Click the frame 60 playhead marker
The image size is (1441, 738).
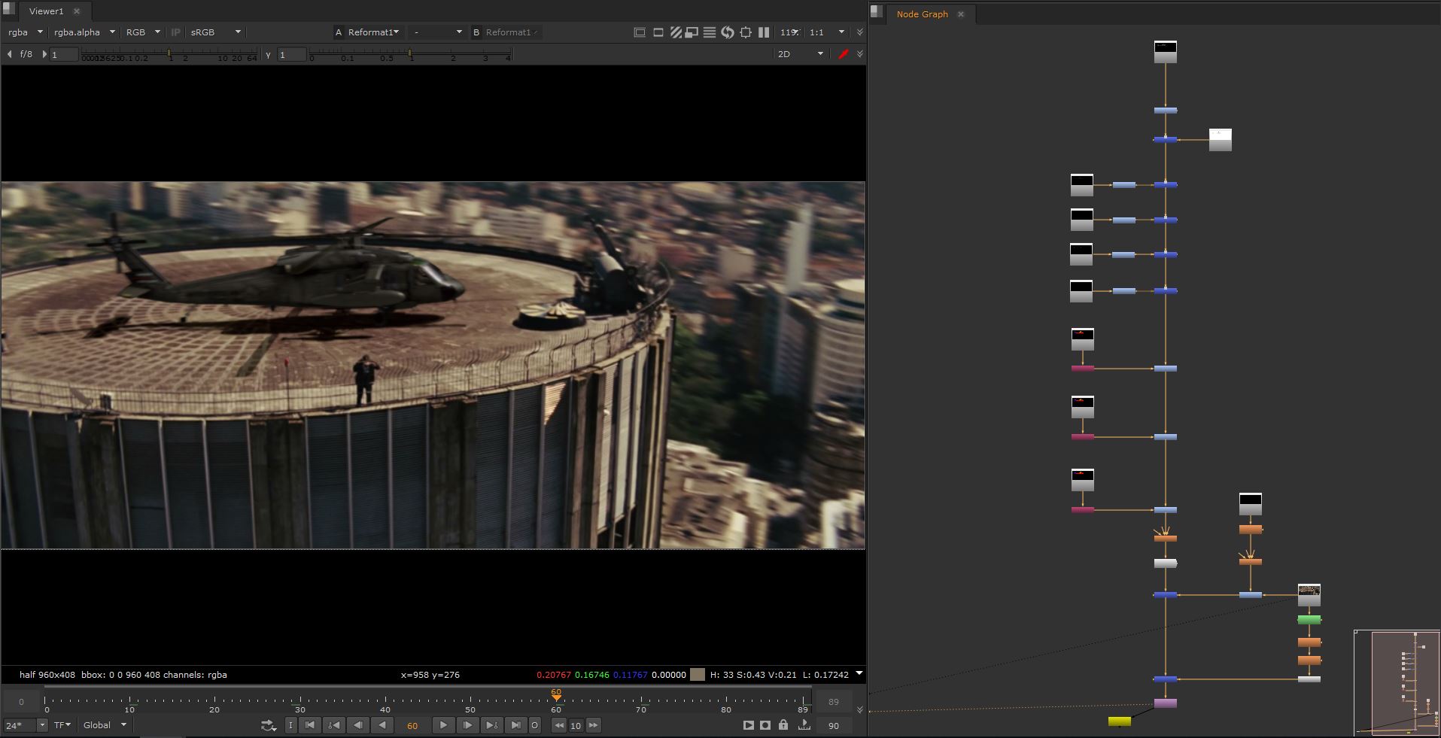pos(556,695)
